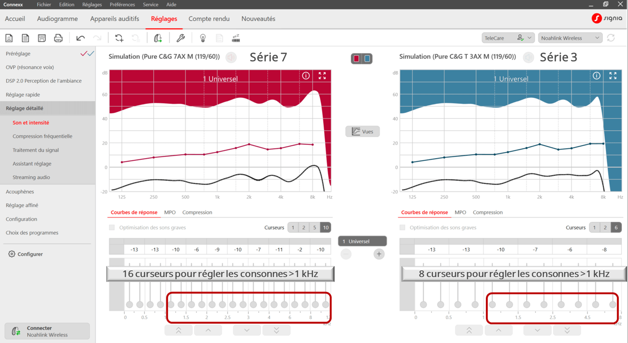Open the 1 Universel program selector
The image size is (628, 343).
point(362,241)
